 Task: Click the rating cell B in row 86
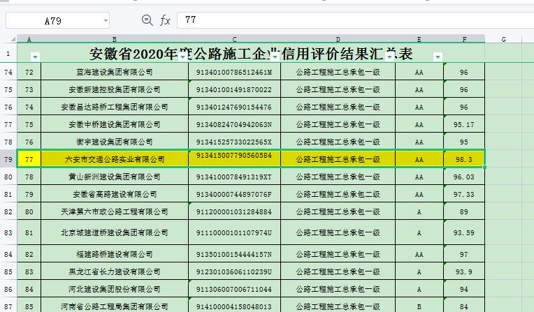tap(419, 306)
